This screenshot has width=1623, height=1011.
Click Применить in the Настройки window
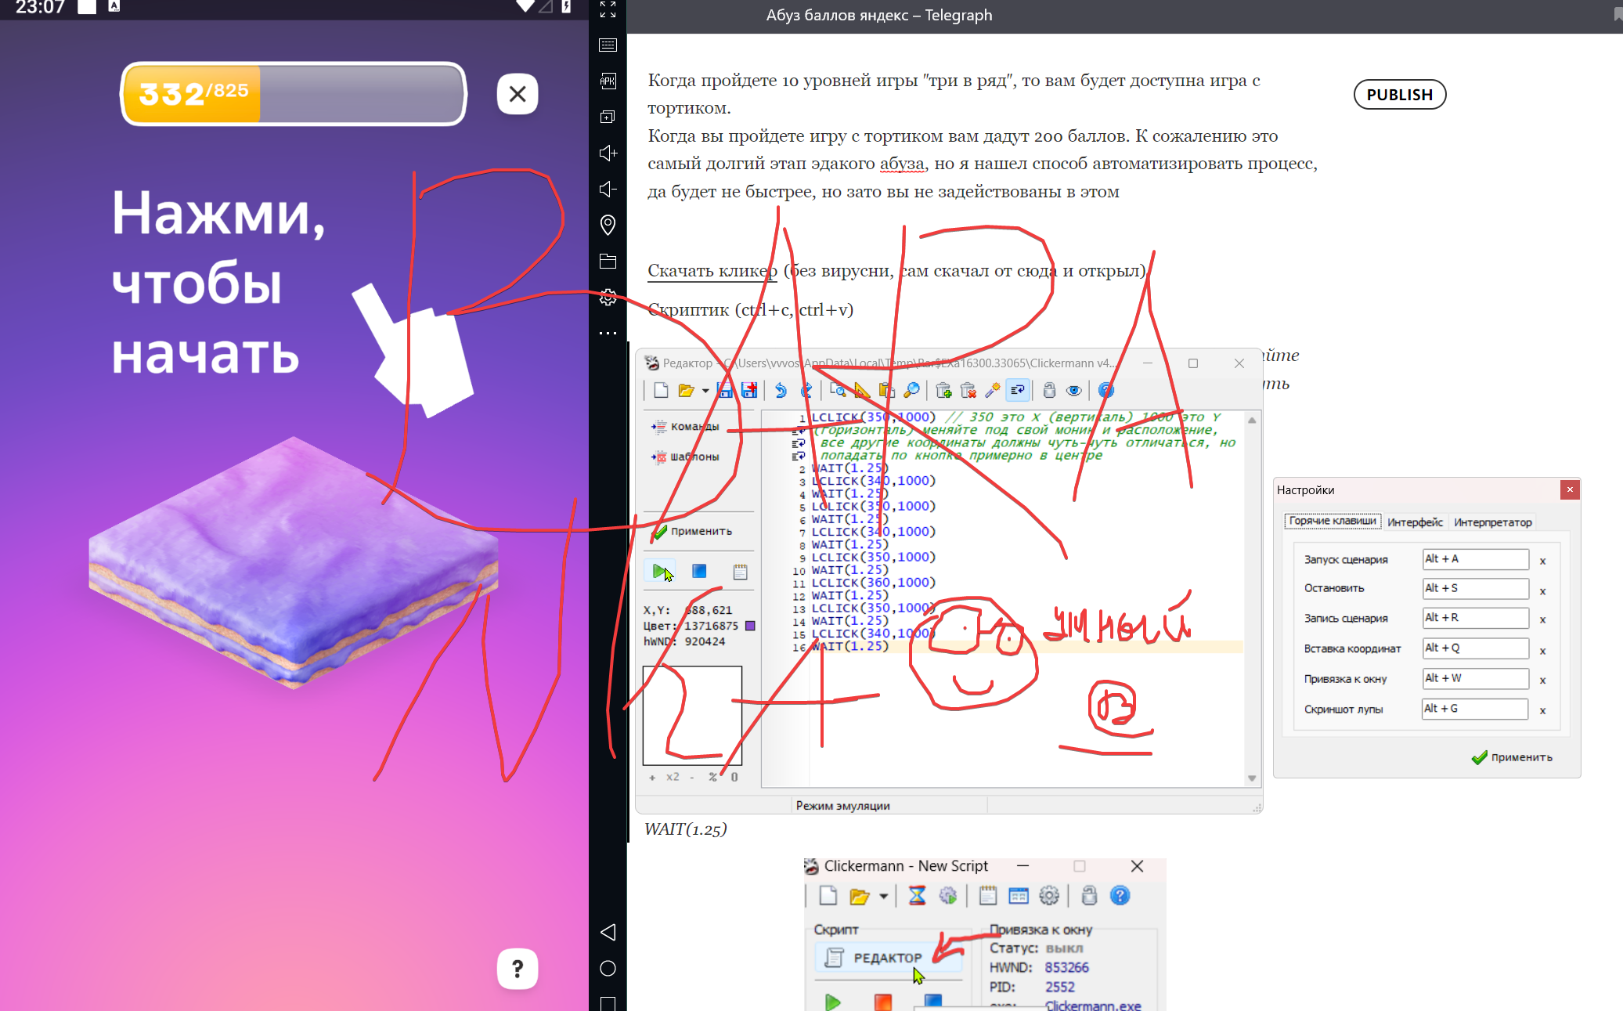(x=1512, y=757)
